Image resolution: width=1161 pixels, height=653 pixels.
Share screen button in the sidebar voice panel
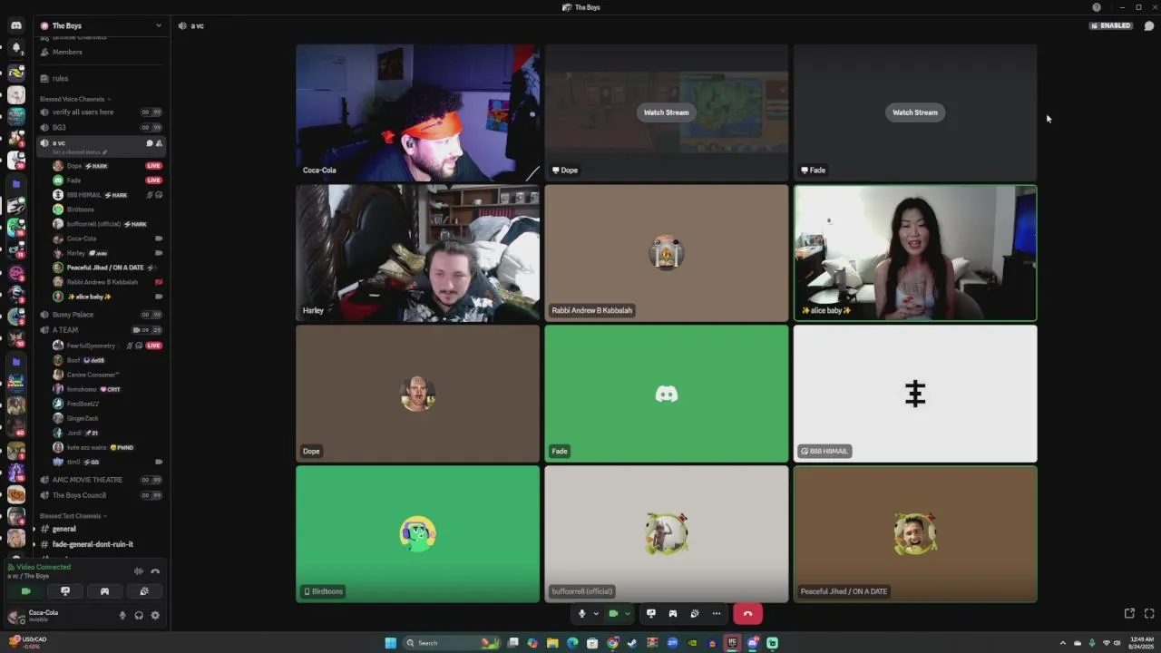65,591
